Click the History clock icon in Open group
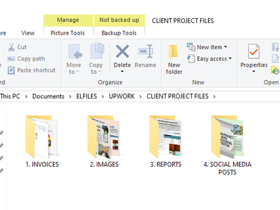 tap(275, 70)
